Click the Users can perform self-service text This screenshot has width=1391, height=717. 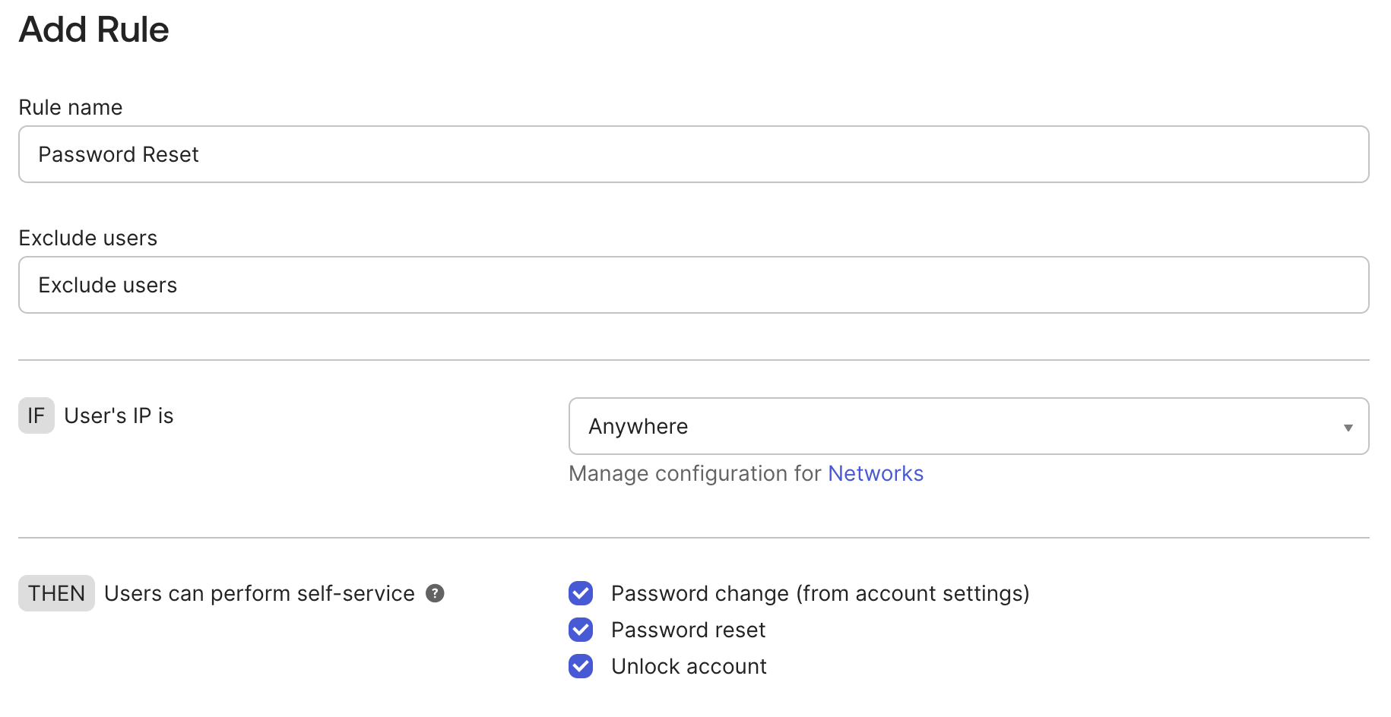click(x=259, y=593)
